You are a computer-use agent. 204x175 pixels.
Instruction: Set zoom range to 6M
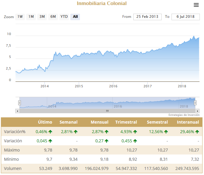53,17
